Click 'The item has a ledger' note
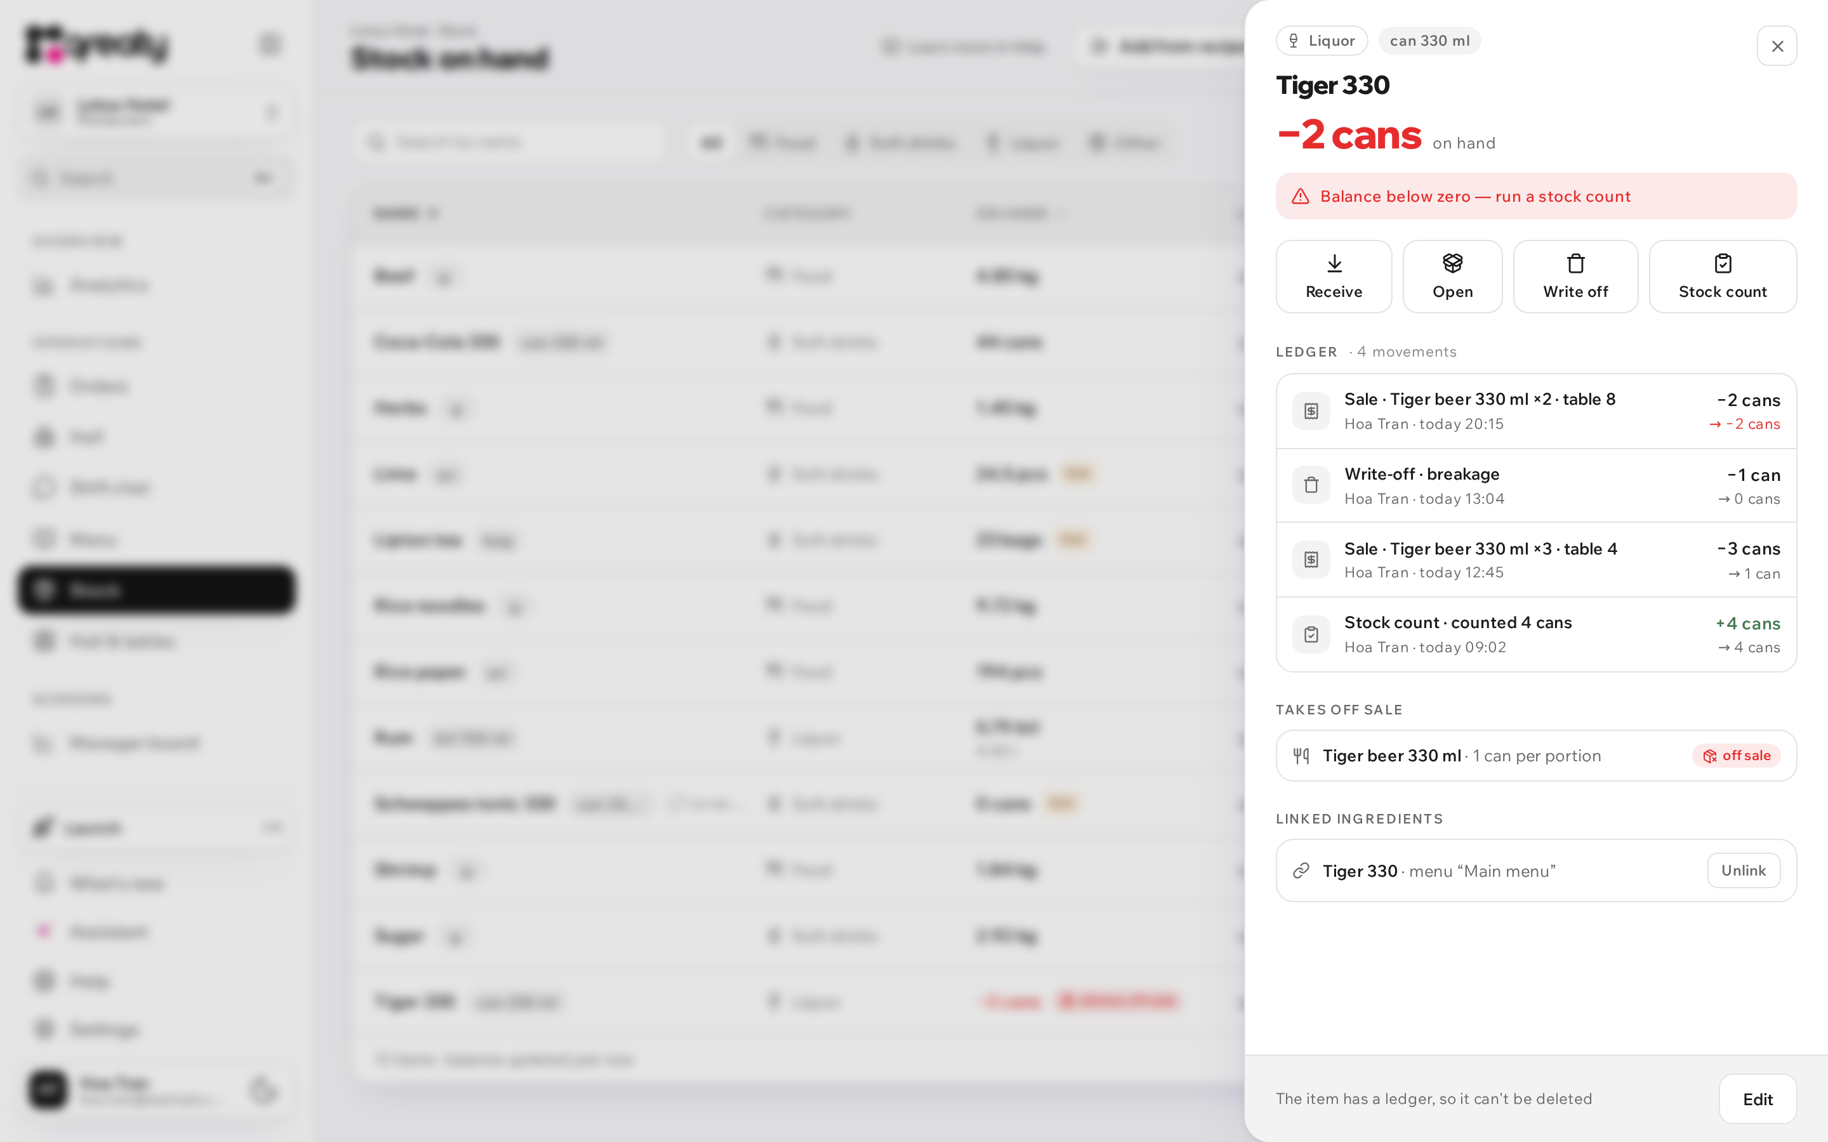Viewport: 1828px width, 1142px height. coord(1433,1099)
